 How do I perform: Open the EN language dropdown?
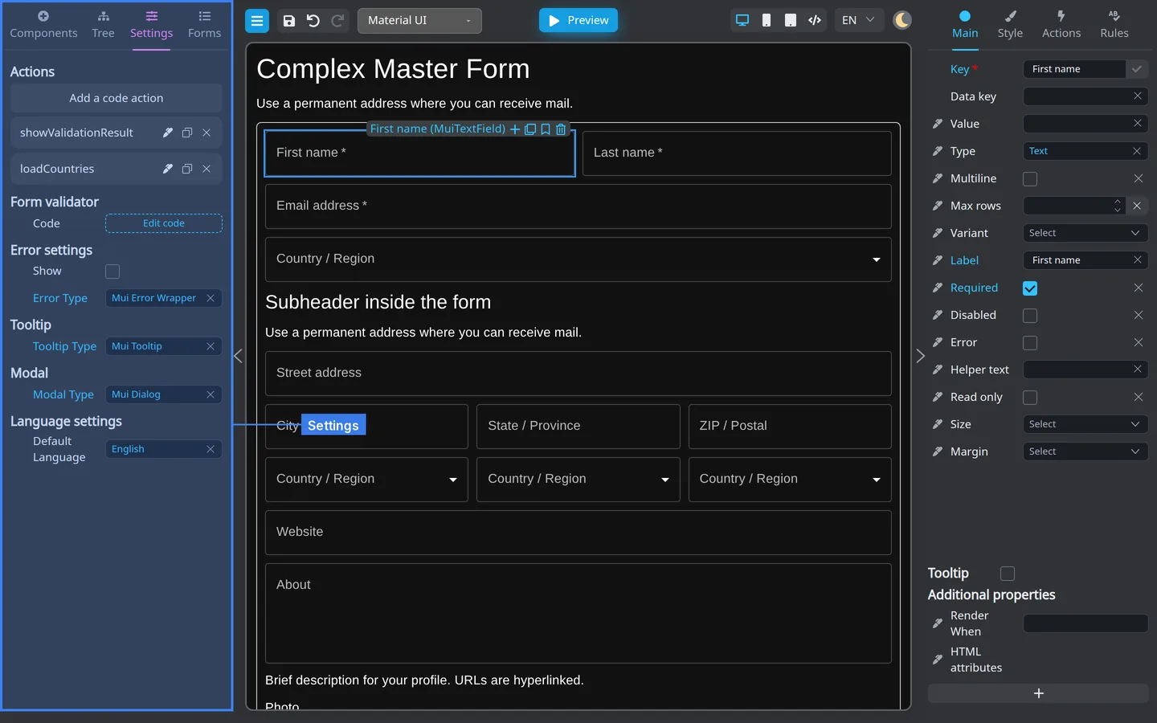858,20
